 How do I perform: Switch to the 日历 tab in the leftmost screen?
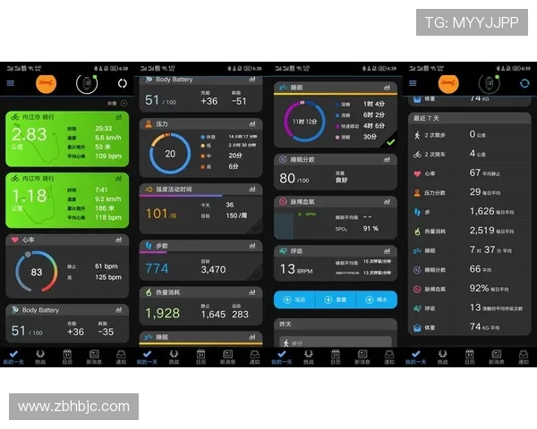66,357
